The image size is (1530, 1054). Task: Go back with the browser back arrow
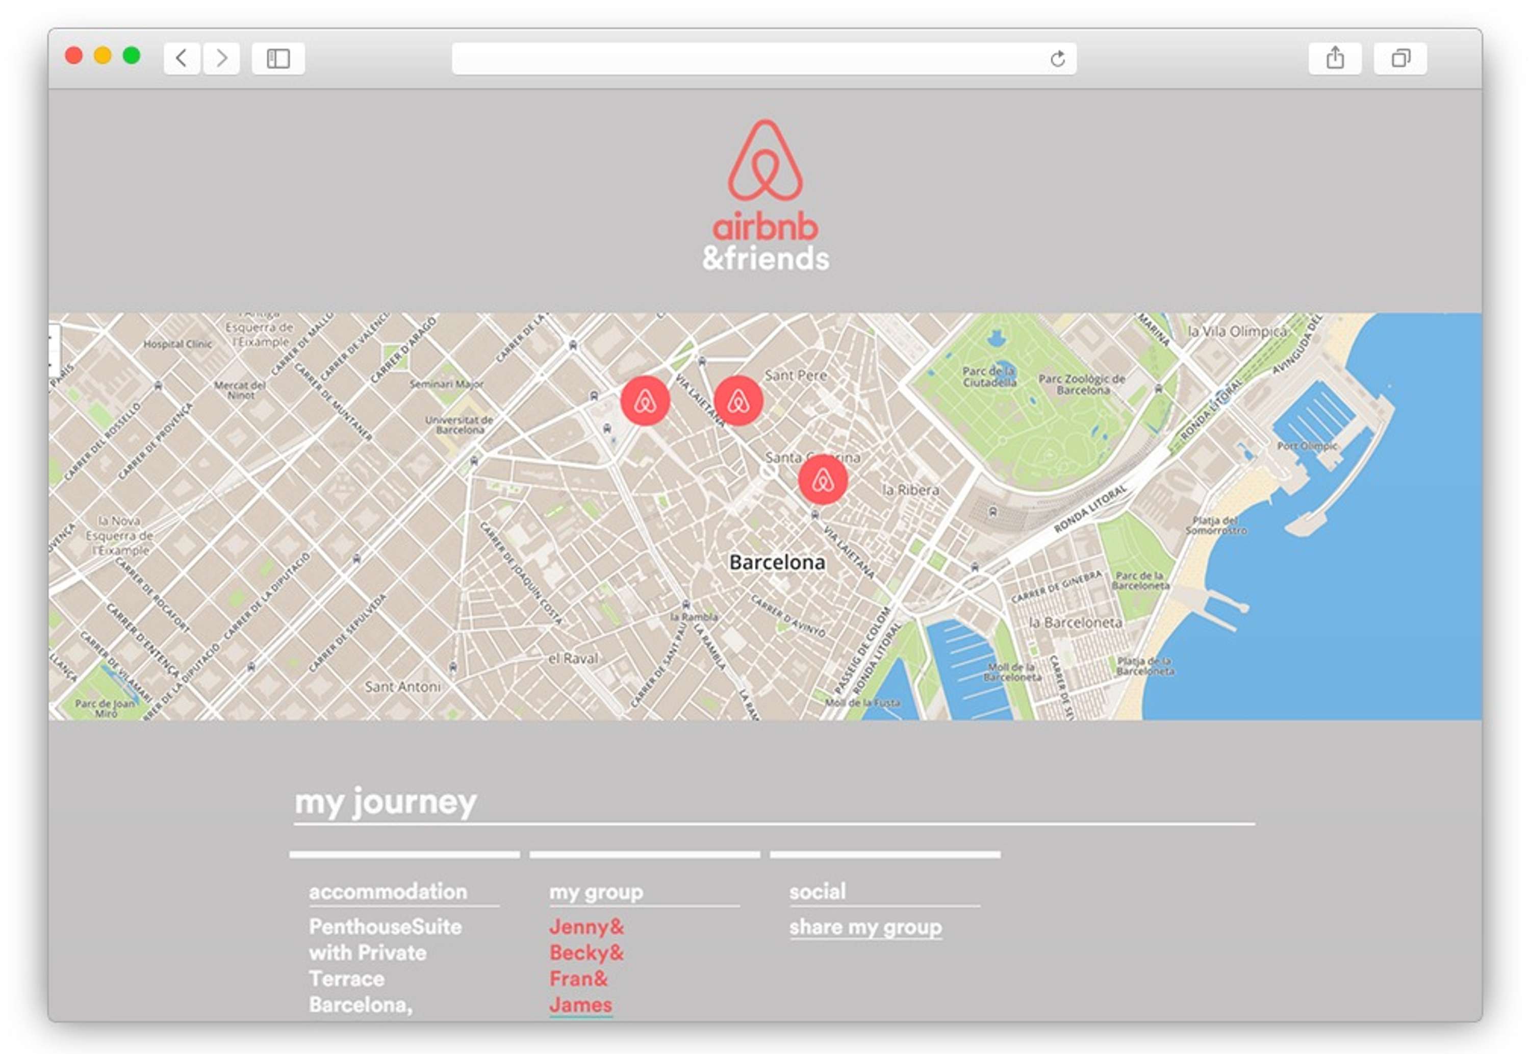coord(182,58)
